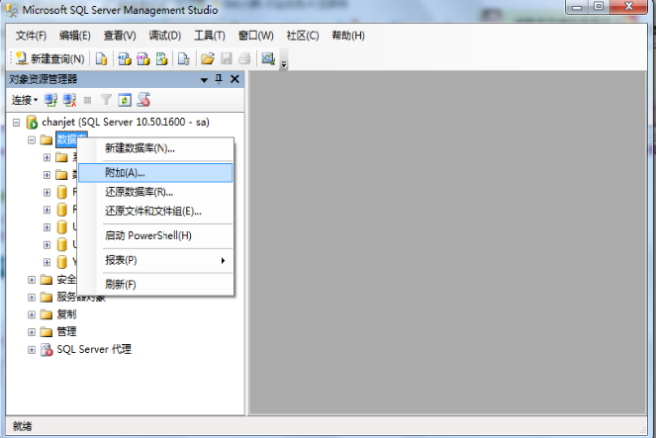The height and width of the screenshot is (438, 656).
Task: Click the new file icon after 新建查询
Action: pos(101,58)
